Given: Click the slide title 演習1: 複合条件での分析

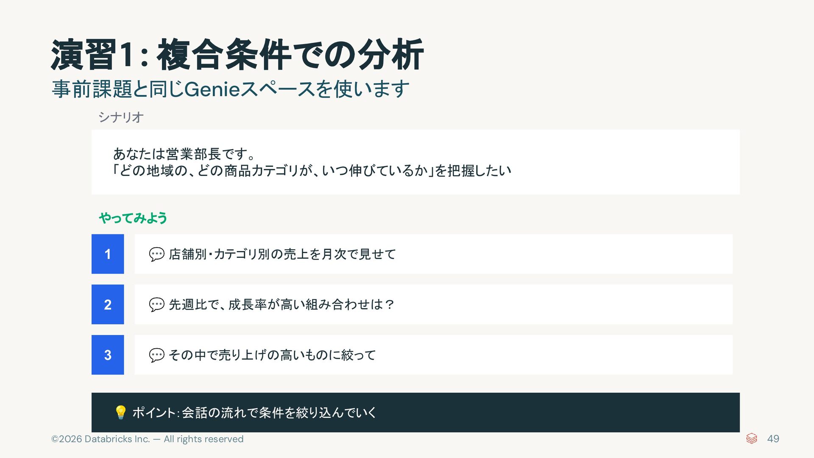Looking at the screenshot, I should click(237, 55).
